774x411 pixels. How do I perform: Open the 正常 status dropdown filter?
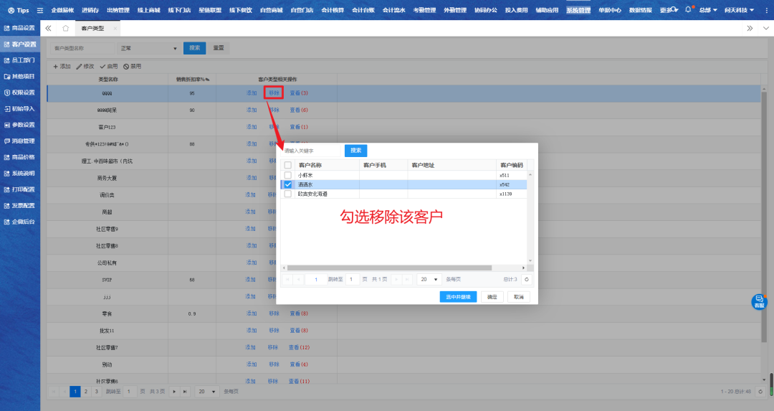(x=149, y=48)
